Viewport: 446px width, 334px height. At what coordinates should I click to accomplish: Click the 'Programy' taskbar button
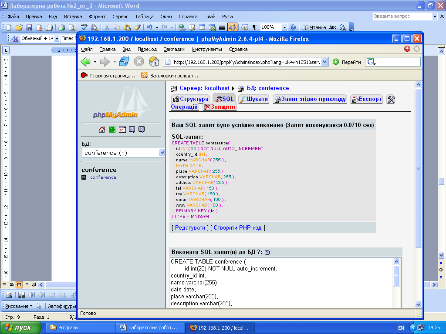(x=81, y=328)
